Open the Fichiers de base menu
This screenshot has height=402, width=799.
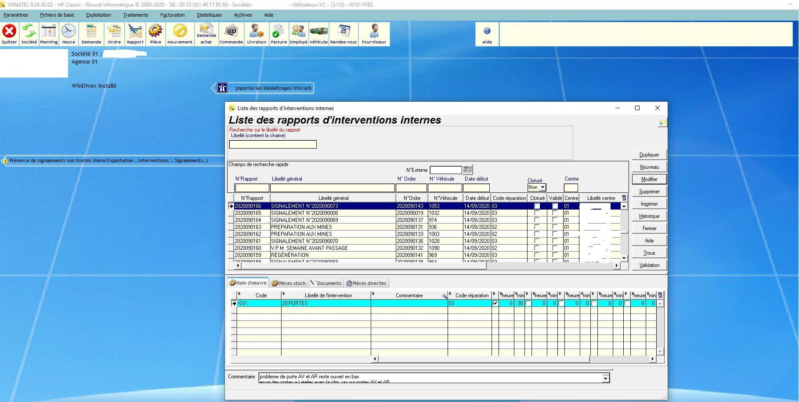57,15
